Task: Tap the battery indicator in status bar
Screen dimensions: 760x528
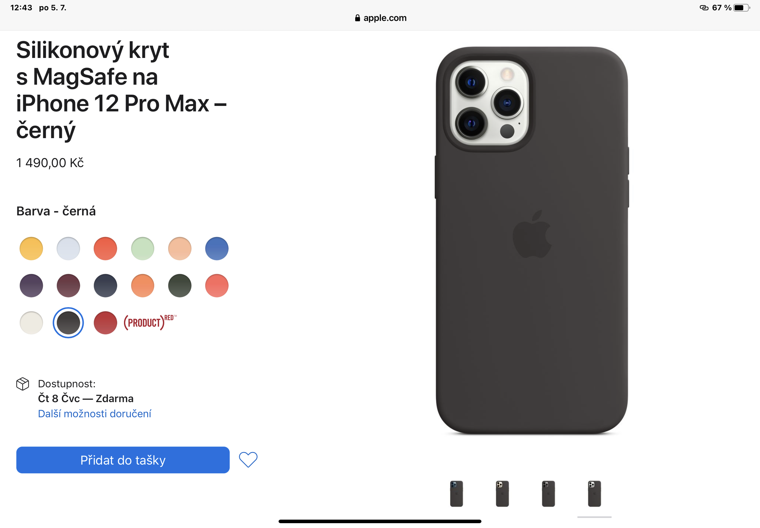Action: coord(741,8)
